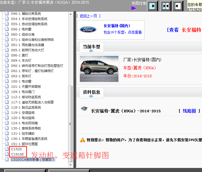Select 089-1 车内灯 in tree

pos(21,61)
